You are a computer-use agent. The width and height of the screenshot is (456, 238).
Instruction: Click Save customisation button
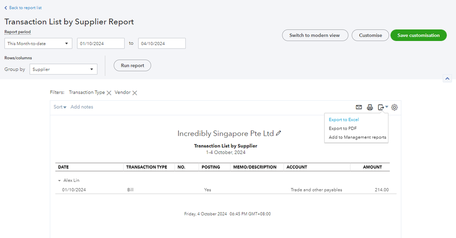(x=418, y=36)
